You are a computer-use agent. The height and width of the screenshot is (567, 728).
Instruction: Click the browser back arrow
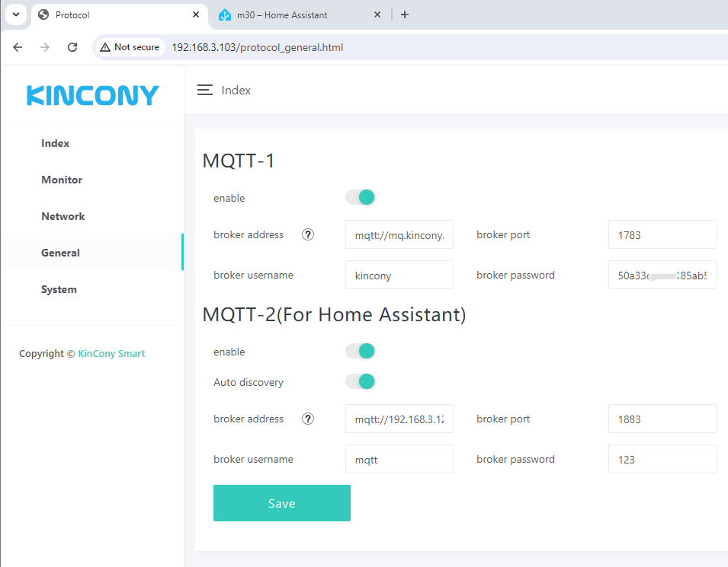tap(18, 47)
